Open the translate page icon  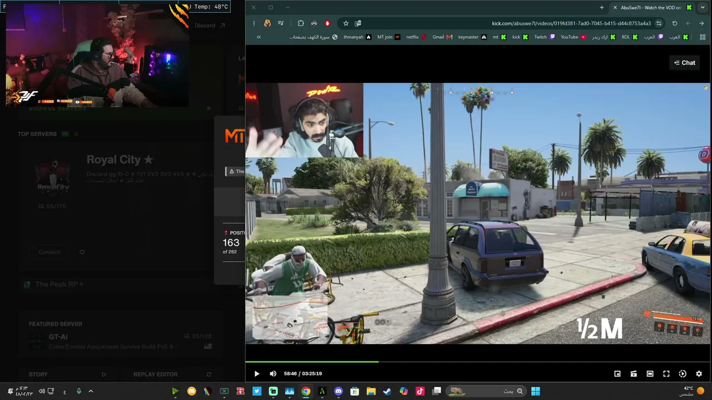[358, 23]
